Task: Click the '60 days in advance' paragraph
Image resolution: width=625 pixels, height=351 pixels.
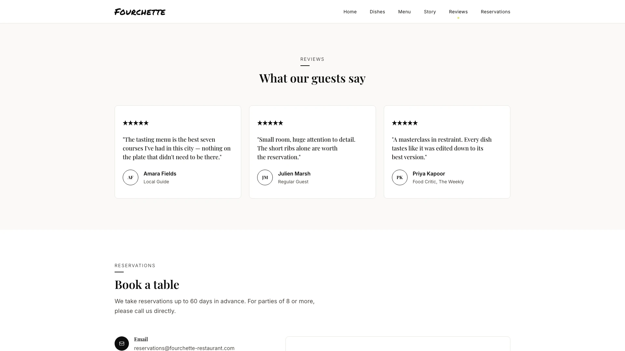Action: (x=215, y=306)
